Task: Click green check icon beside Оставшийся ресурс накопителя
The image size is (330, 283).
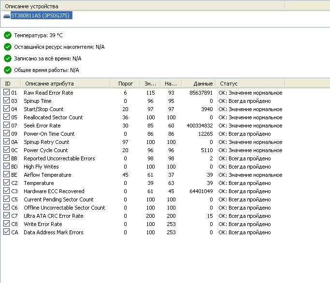Action: tap(8, 47)
